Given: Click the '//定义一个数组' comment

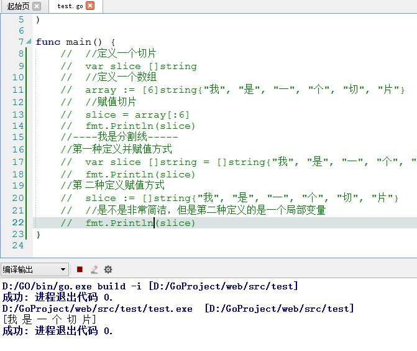Looking at the screenshot, I should click(x=121, y=77).
